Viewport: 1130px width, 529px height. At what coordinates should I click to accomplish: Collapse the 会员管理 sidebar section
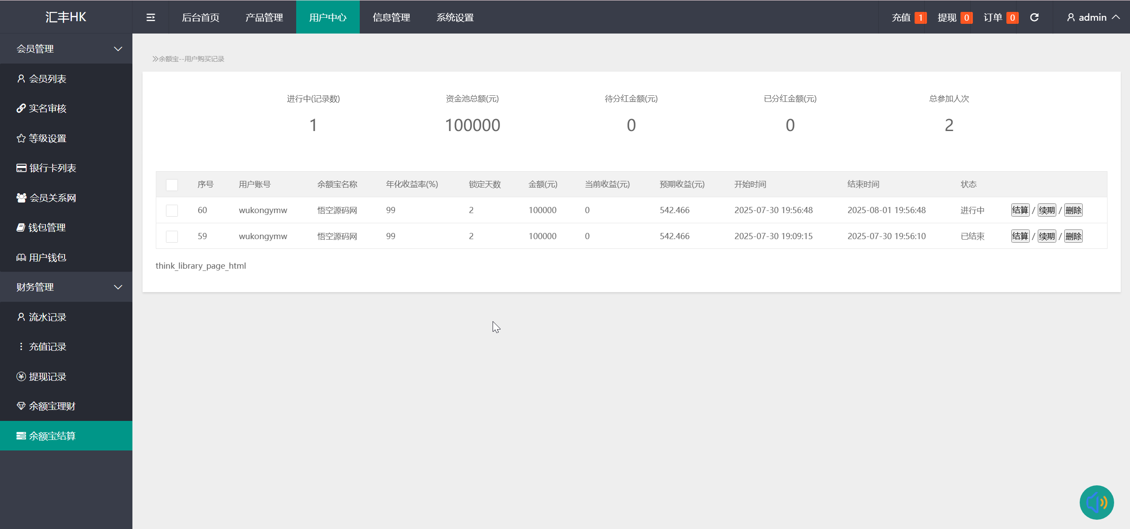click(x=66, y=49)
